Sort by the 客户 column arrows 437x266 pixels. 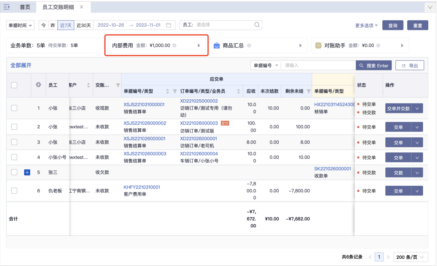[88, 85]
